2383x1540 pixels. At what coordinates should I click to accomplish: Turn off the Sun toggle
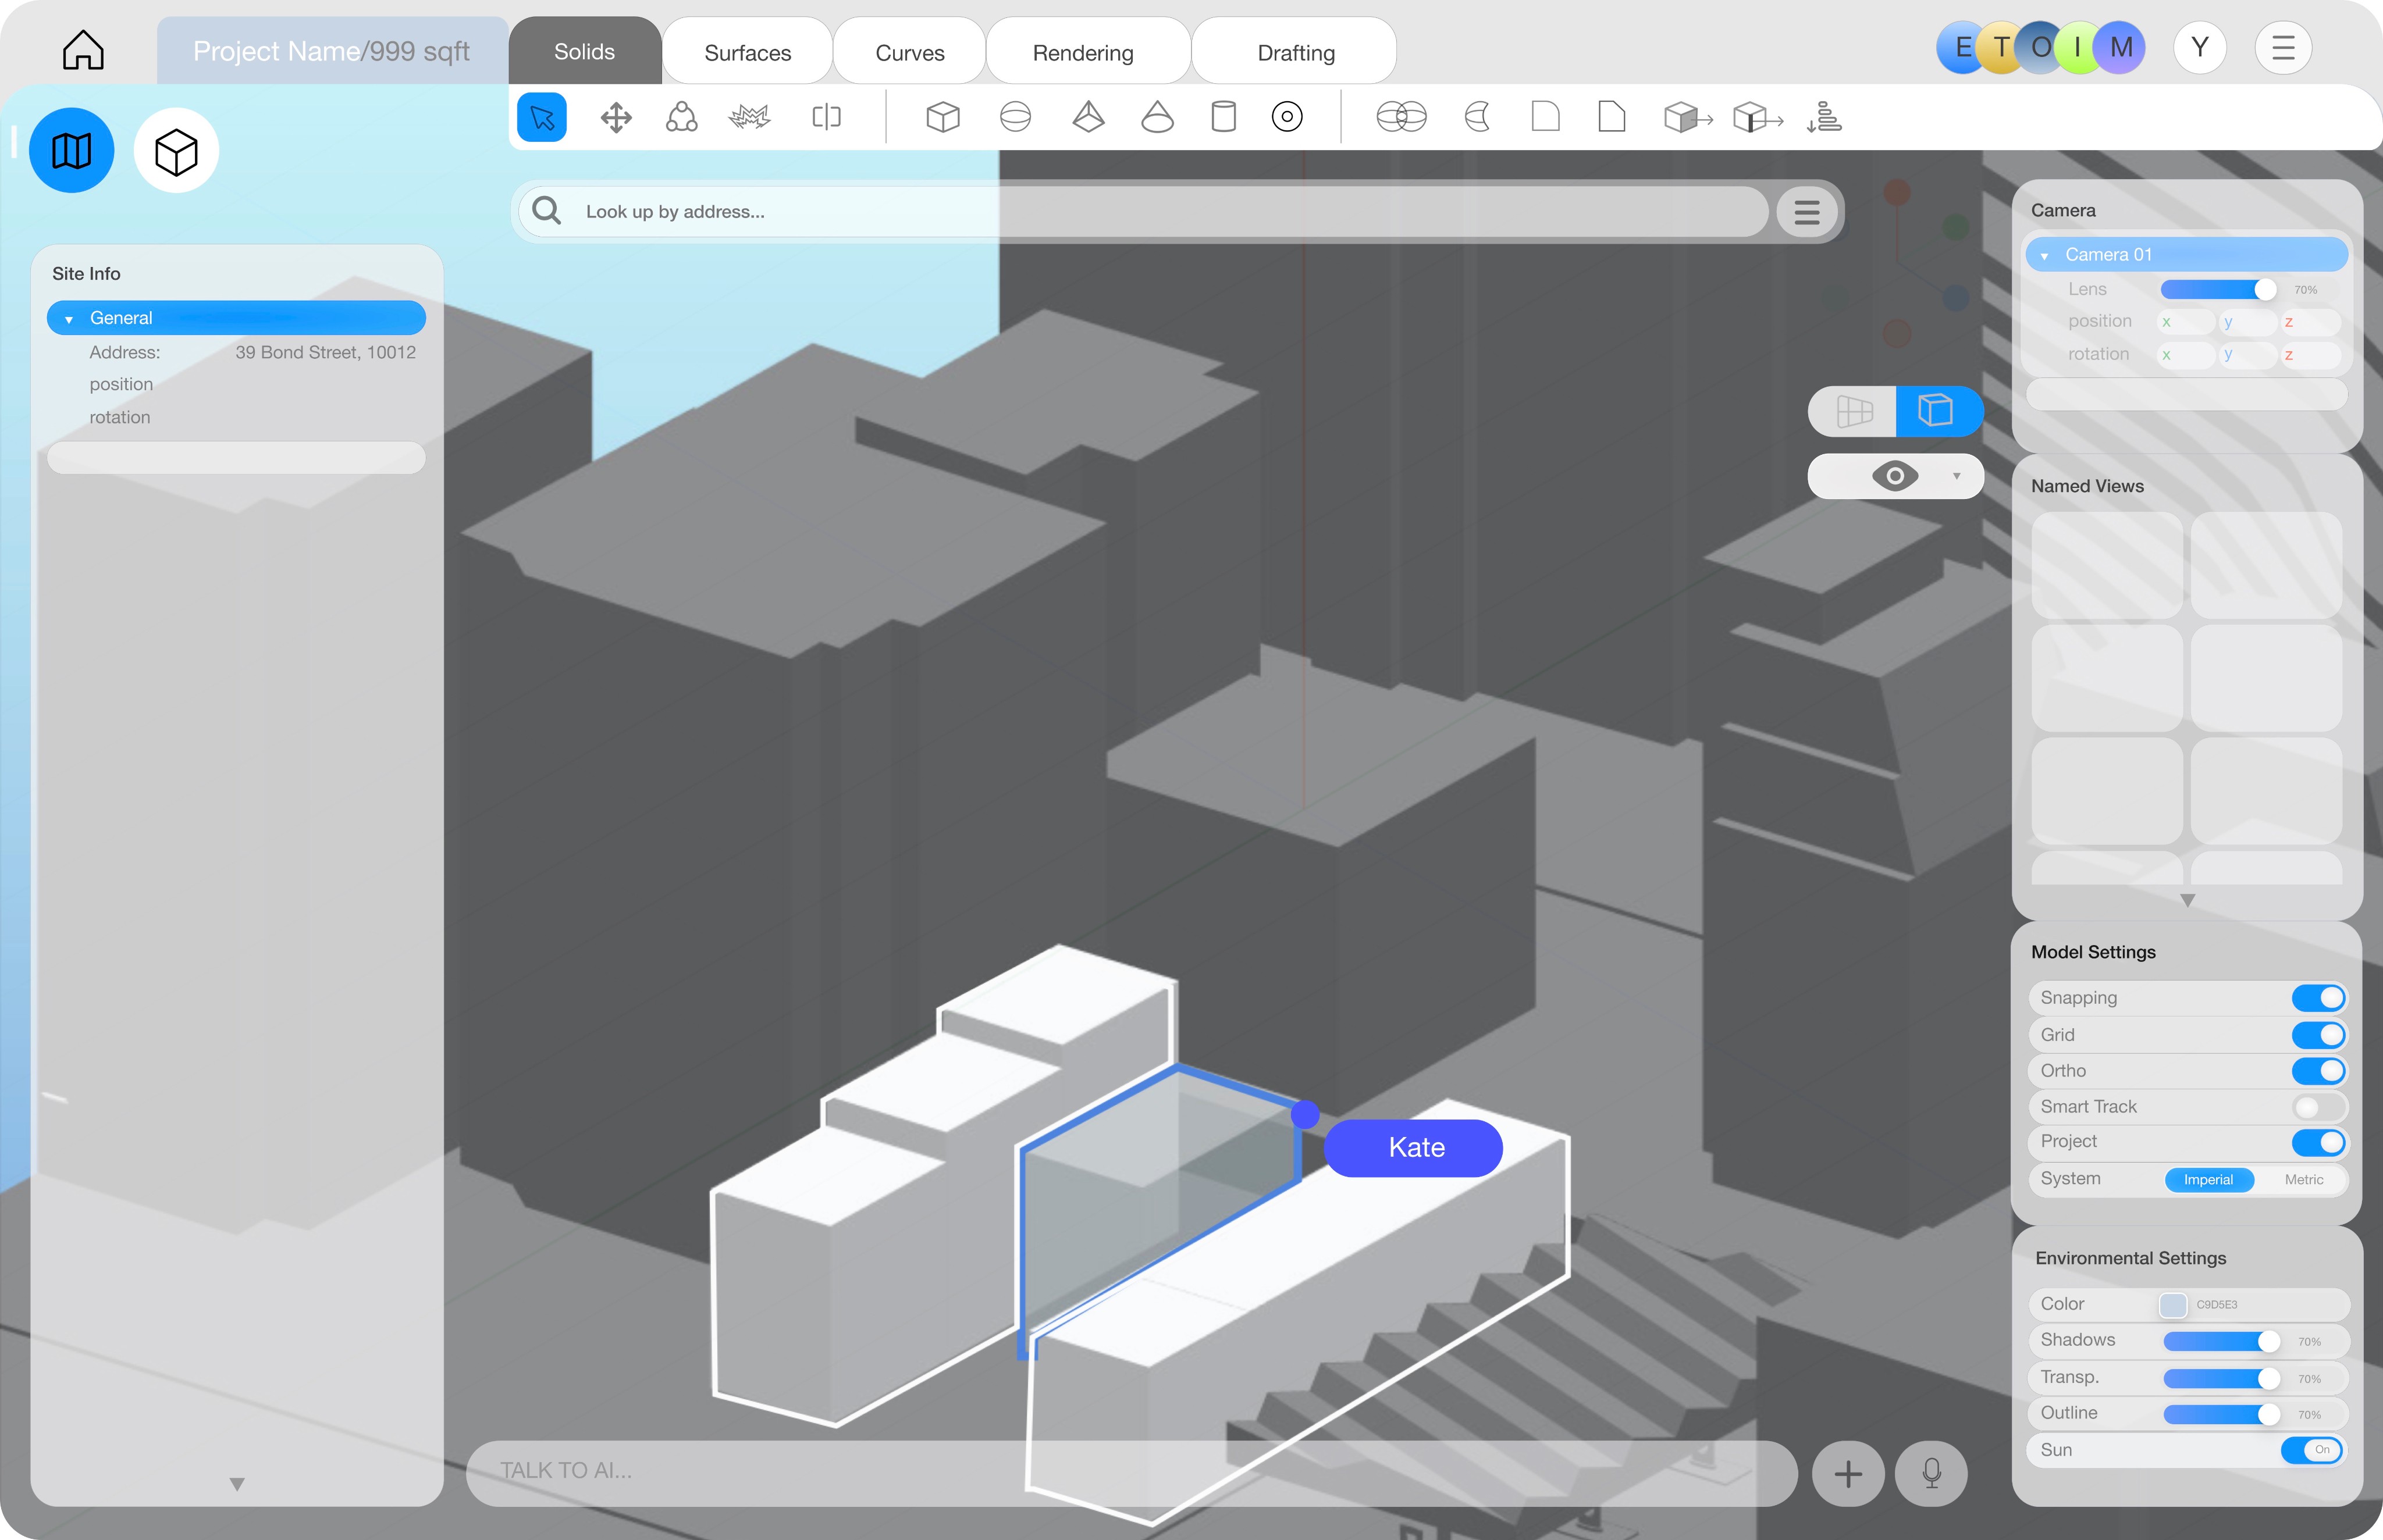point(2312,1450)
